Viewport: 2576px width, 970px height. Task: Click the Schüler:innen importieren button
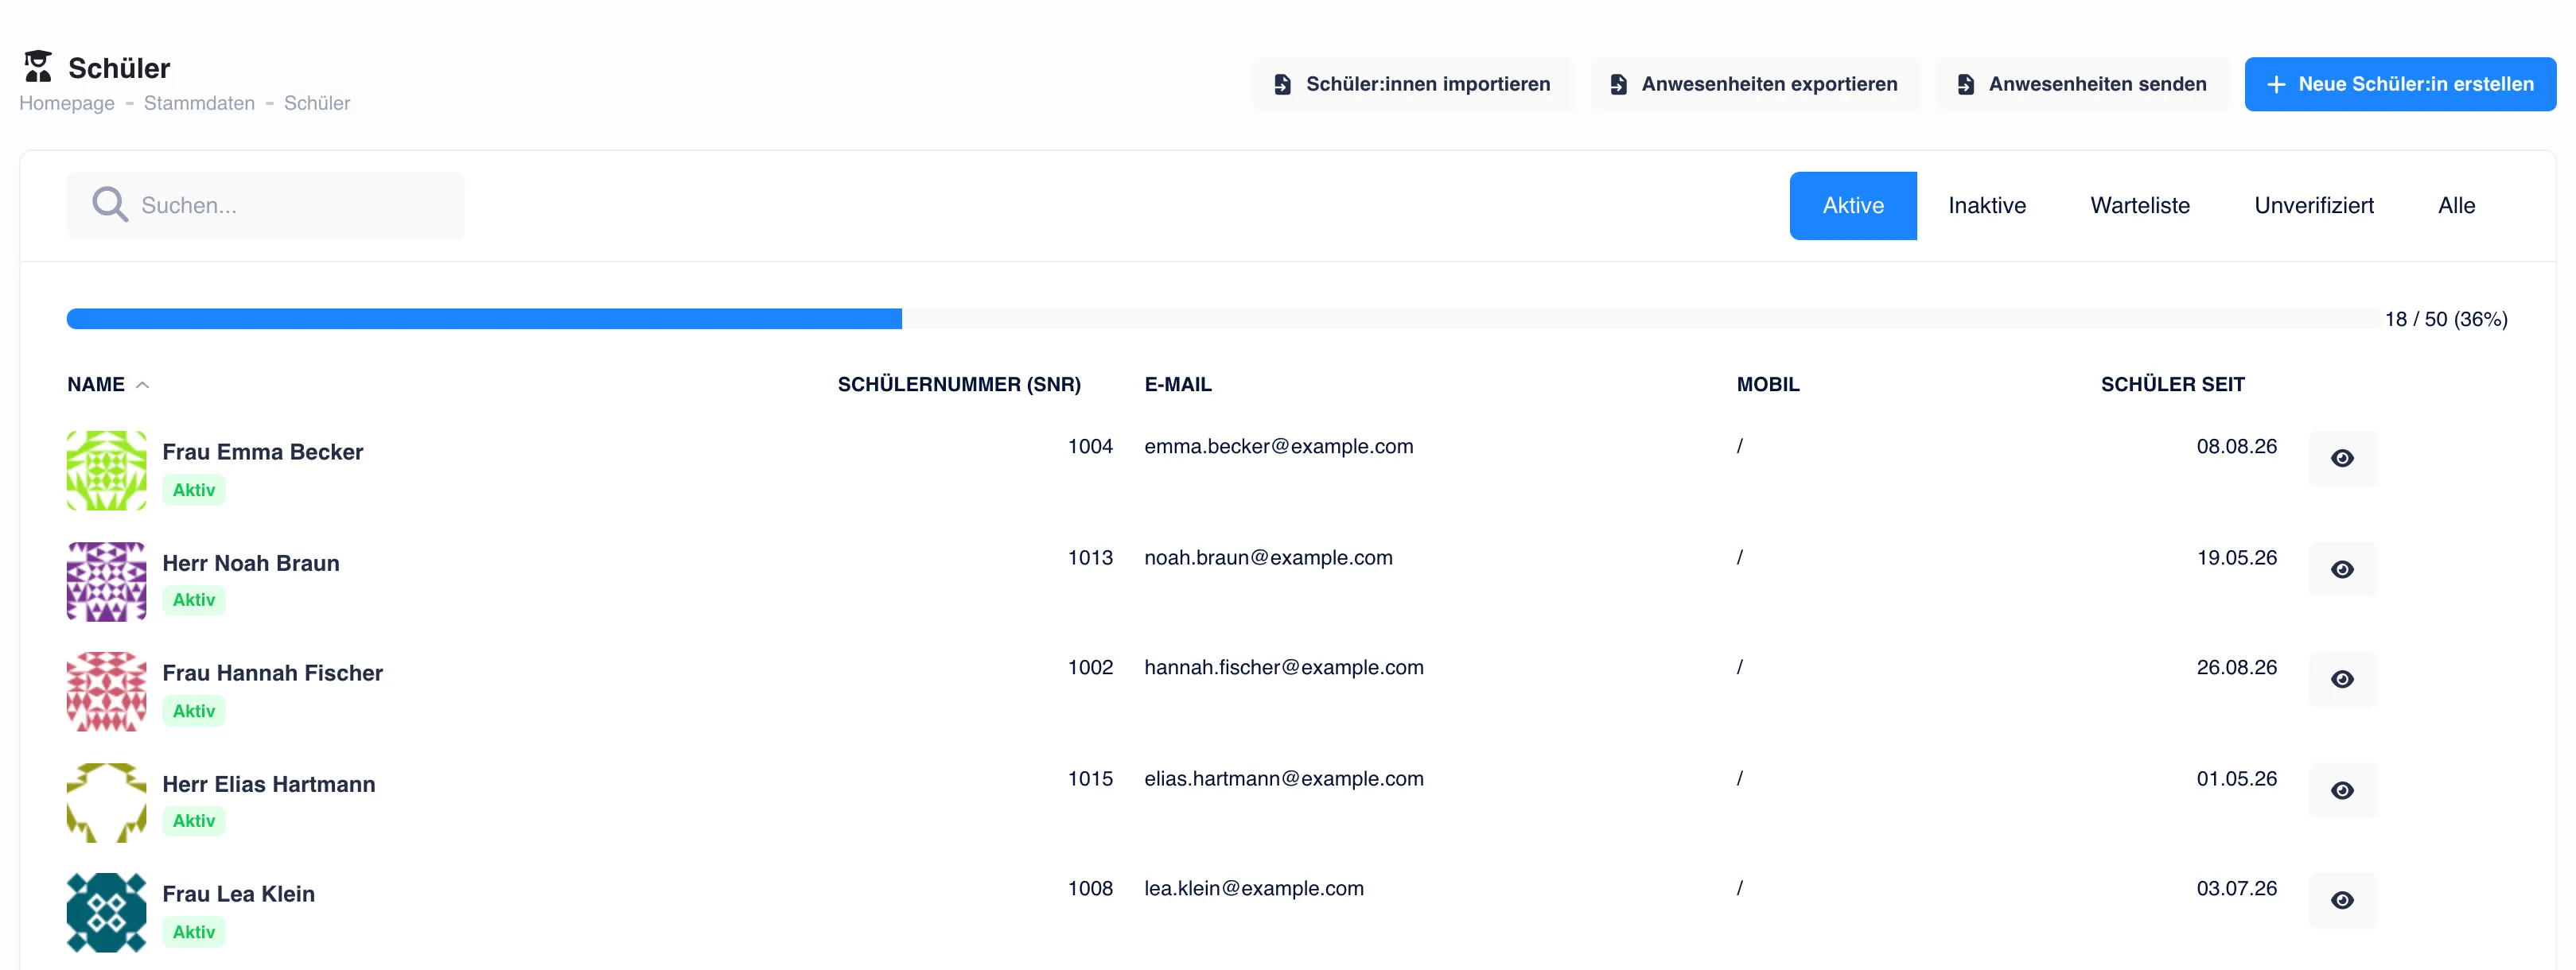click(x=1412, y=85)
